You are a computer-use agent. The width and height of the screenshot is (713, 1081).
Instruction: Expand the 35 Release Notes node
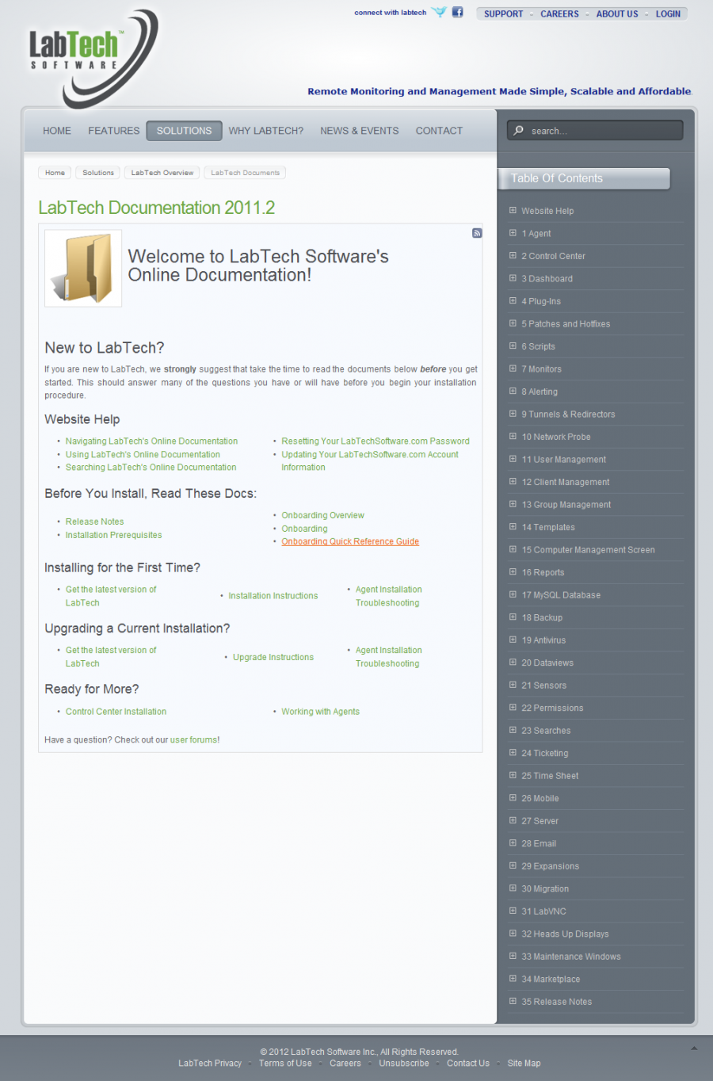tap(513, 1002)
